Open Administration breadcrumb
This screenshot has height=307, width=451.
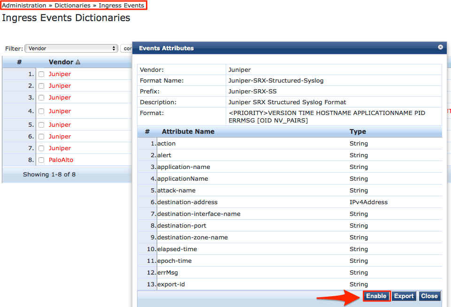(24, 6)
